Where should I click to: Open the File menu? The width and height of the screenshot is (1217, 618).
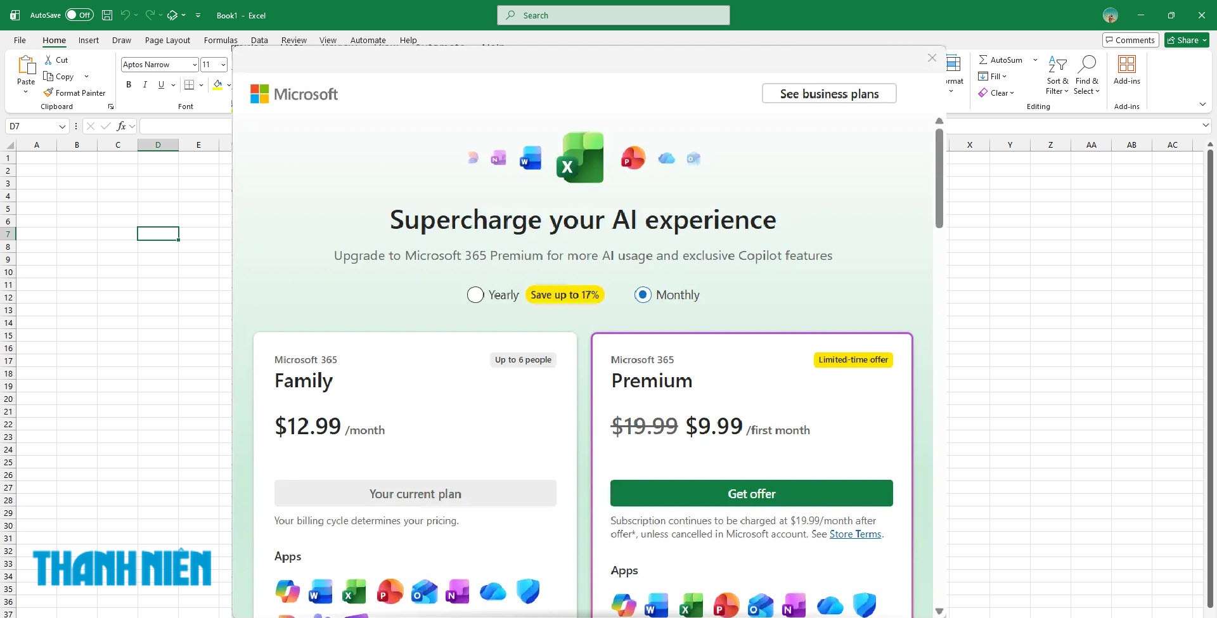pyautogui.click(x=20, y=40)
